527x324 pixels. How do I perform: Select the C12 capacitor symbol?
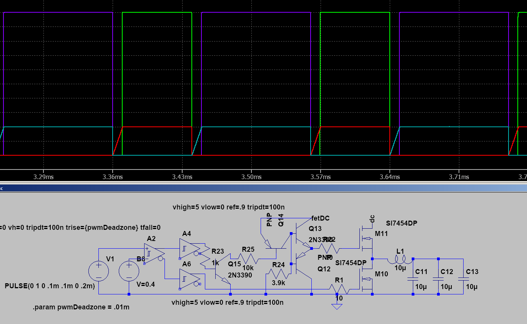(438, 278)
